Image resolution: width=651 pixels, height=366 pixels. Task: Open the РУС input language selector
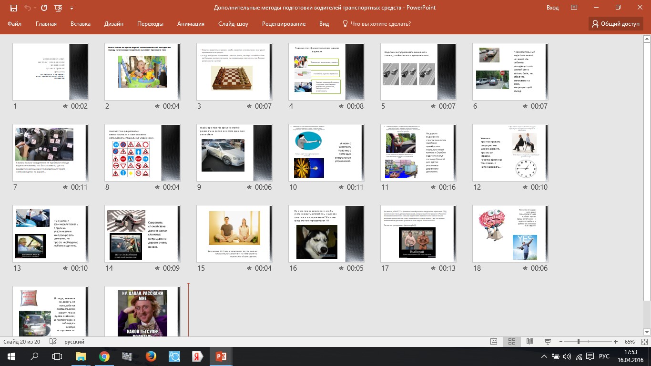click(x=604, y=356)
